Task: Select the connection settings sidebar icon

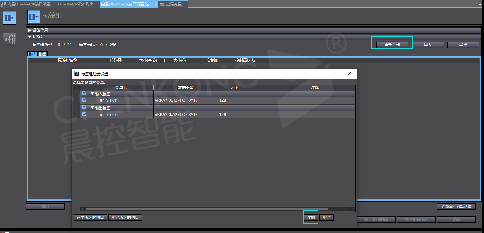Action: click(10, 39)
